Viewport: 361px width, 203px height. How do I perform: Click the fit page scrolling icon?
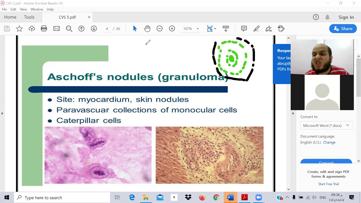click(x=210, y=28)
